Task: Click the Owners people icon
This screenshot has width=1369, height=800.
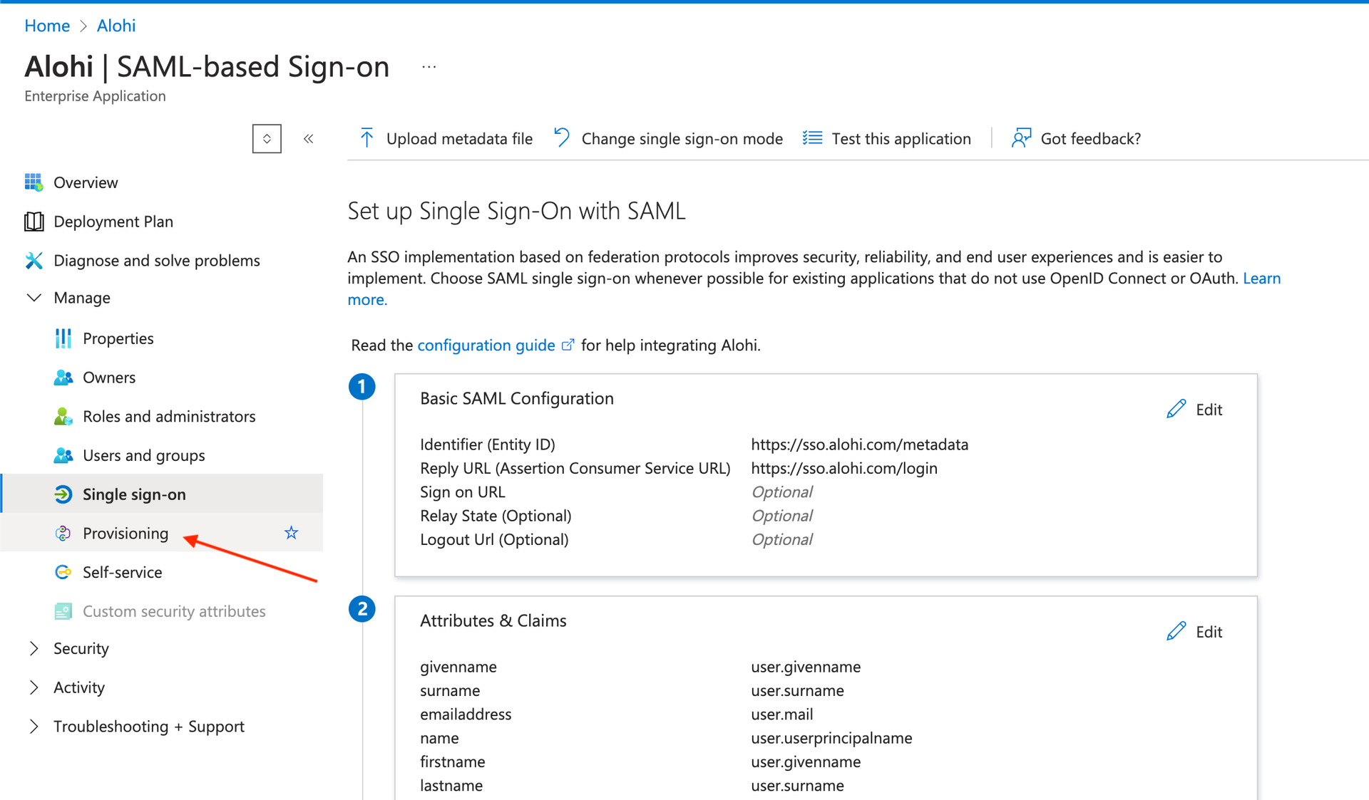Action: coord(63,378)
